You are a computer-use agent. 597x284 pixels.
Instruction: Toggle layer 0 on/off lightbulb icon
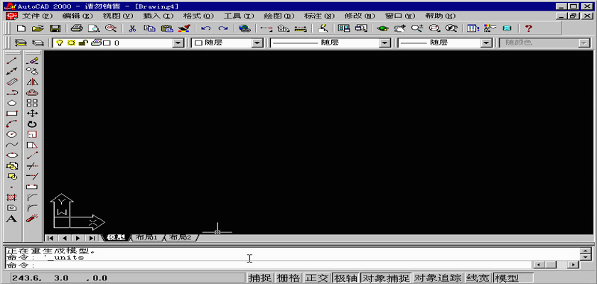(59, 43)
